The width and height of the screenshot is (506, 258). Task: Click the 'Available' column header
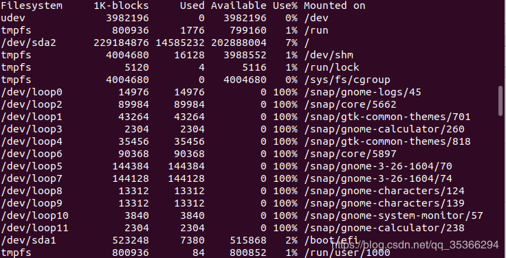239,5
